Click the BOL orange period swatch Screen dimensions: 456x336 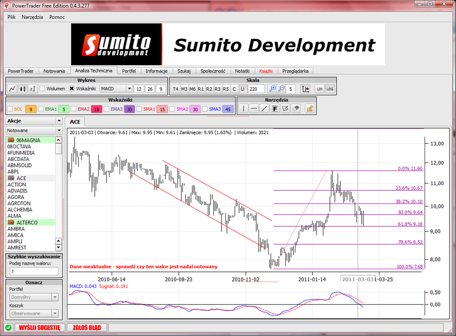30,109
